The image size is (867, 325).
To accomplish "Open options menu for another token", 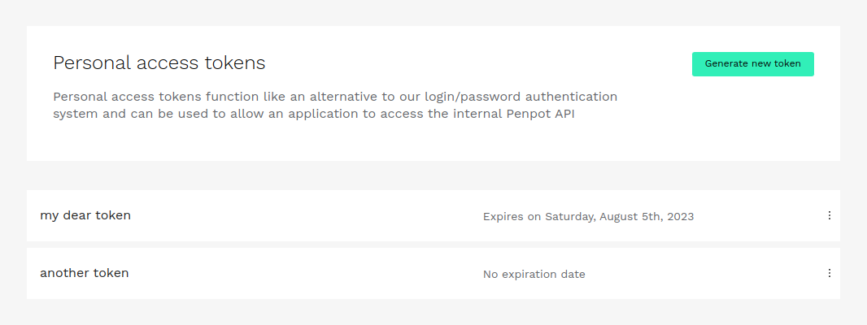I will click(829, 273).
